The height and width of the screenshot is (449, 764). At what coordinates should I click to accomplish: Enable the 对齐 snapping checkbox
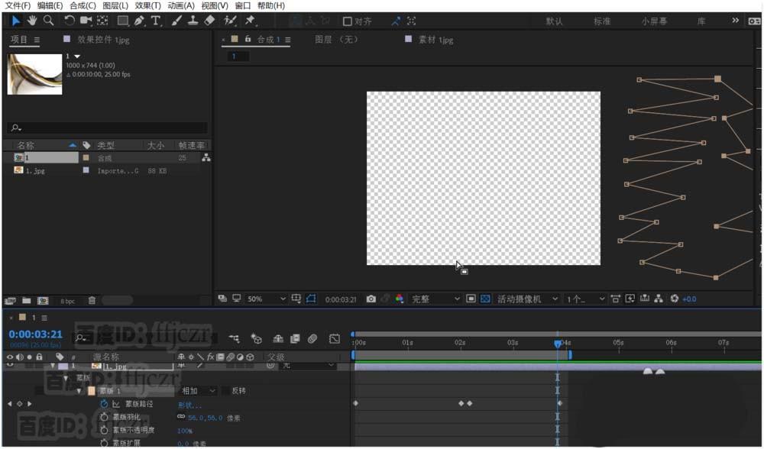tap(348, 21)
